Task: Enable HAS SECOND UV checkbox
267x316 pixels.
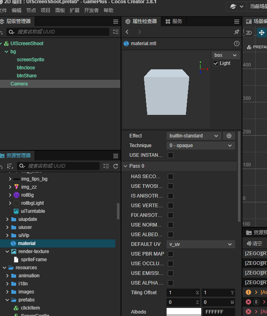Action: [171, 177]
